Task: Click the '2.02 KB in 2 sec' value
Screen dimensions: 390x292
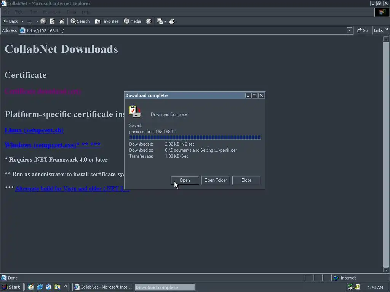Action: click(180, 144)
